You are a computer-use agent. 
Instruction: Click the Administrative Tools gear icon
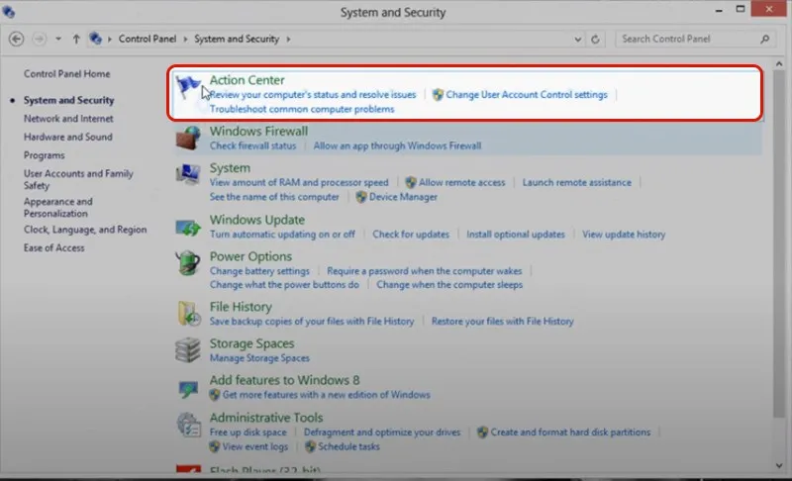pyautogui.click(x=189, y=424)
